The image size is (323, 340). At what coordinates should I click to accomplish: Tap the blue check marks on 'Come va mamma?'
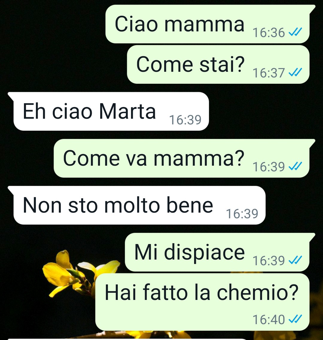pos(295,167)
